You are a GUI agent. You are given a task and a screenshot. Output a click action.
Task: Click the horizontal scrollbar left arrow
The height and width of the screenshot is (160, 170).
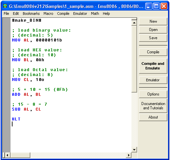(7, 155)
